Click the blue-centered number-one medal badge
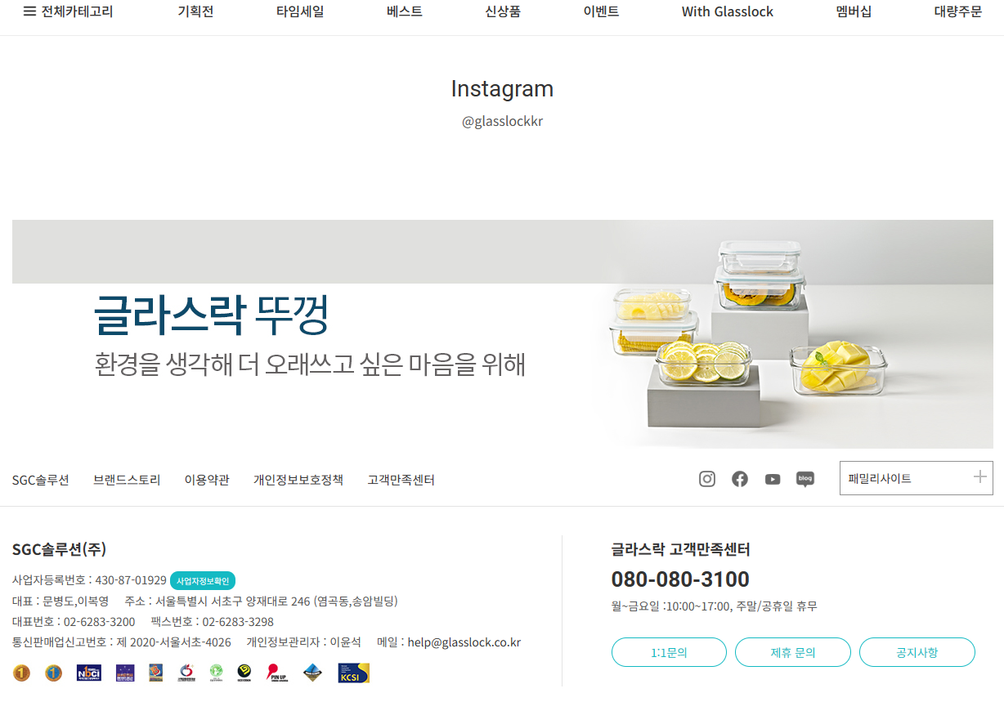 pos(53,673)
